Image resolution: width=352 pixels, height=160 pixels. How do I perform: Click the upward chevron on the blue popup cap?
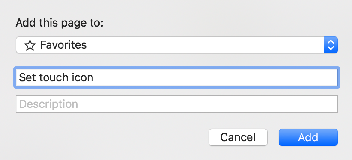pyautogui.click(x=331, y=42)
